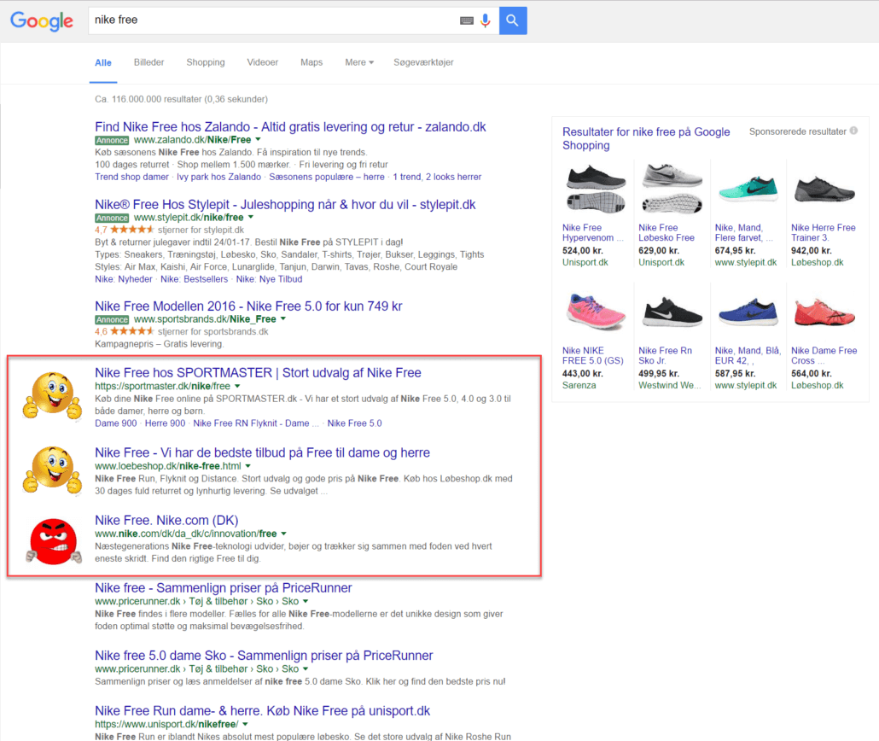The image size is (879, 741).
Task: Click the 942,00 kr. price
Action: 812,251
